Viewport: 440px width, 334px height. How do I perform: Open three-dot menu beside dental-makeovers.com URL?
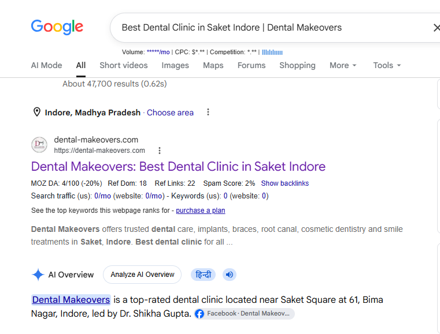pyautogui.click(x=160, y=151)
